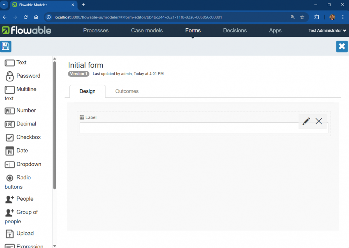The width and height of the screenshot is (349, 248).
Task: Click the palette vertical scrollbar
Action: (54, 125)
